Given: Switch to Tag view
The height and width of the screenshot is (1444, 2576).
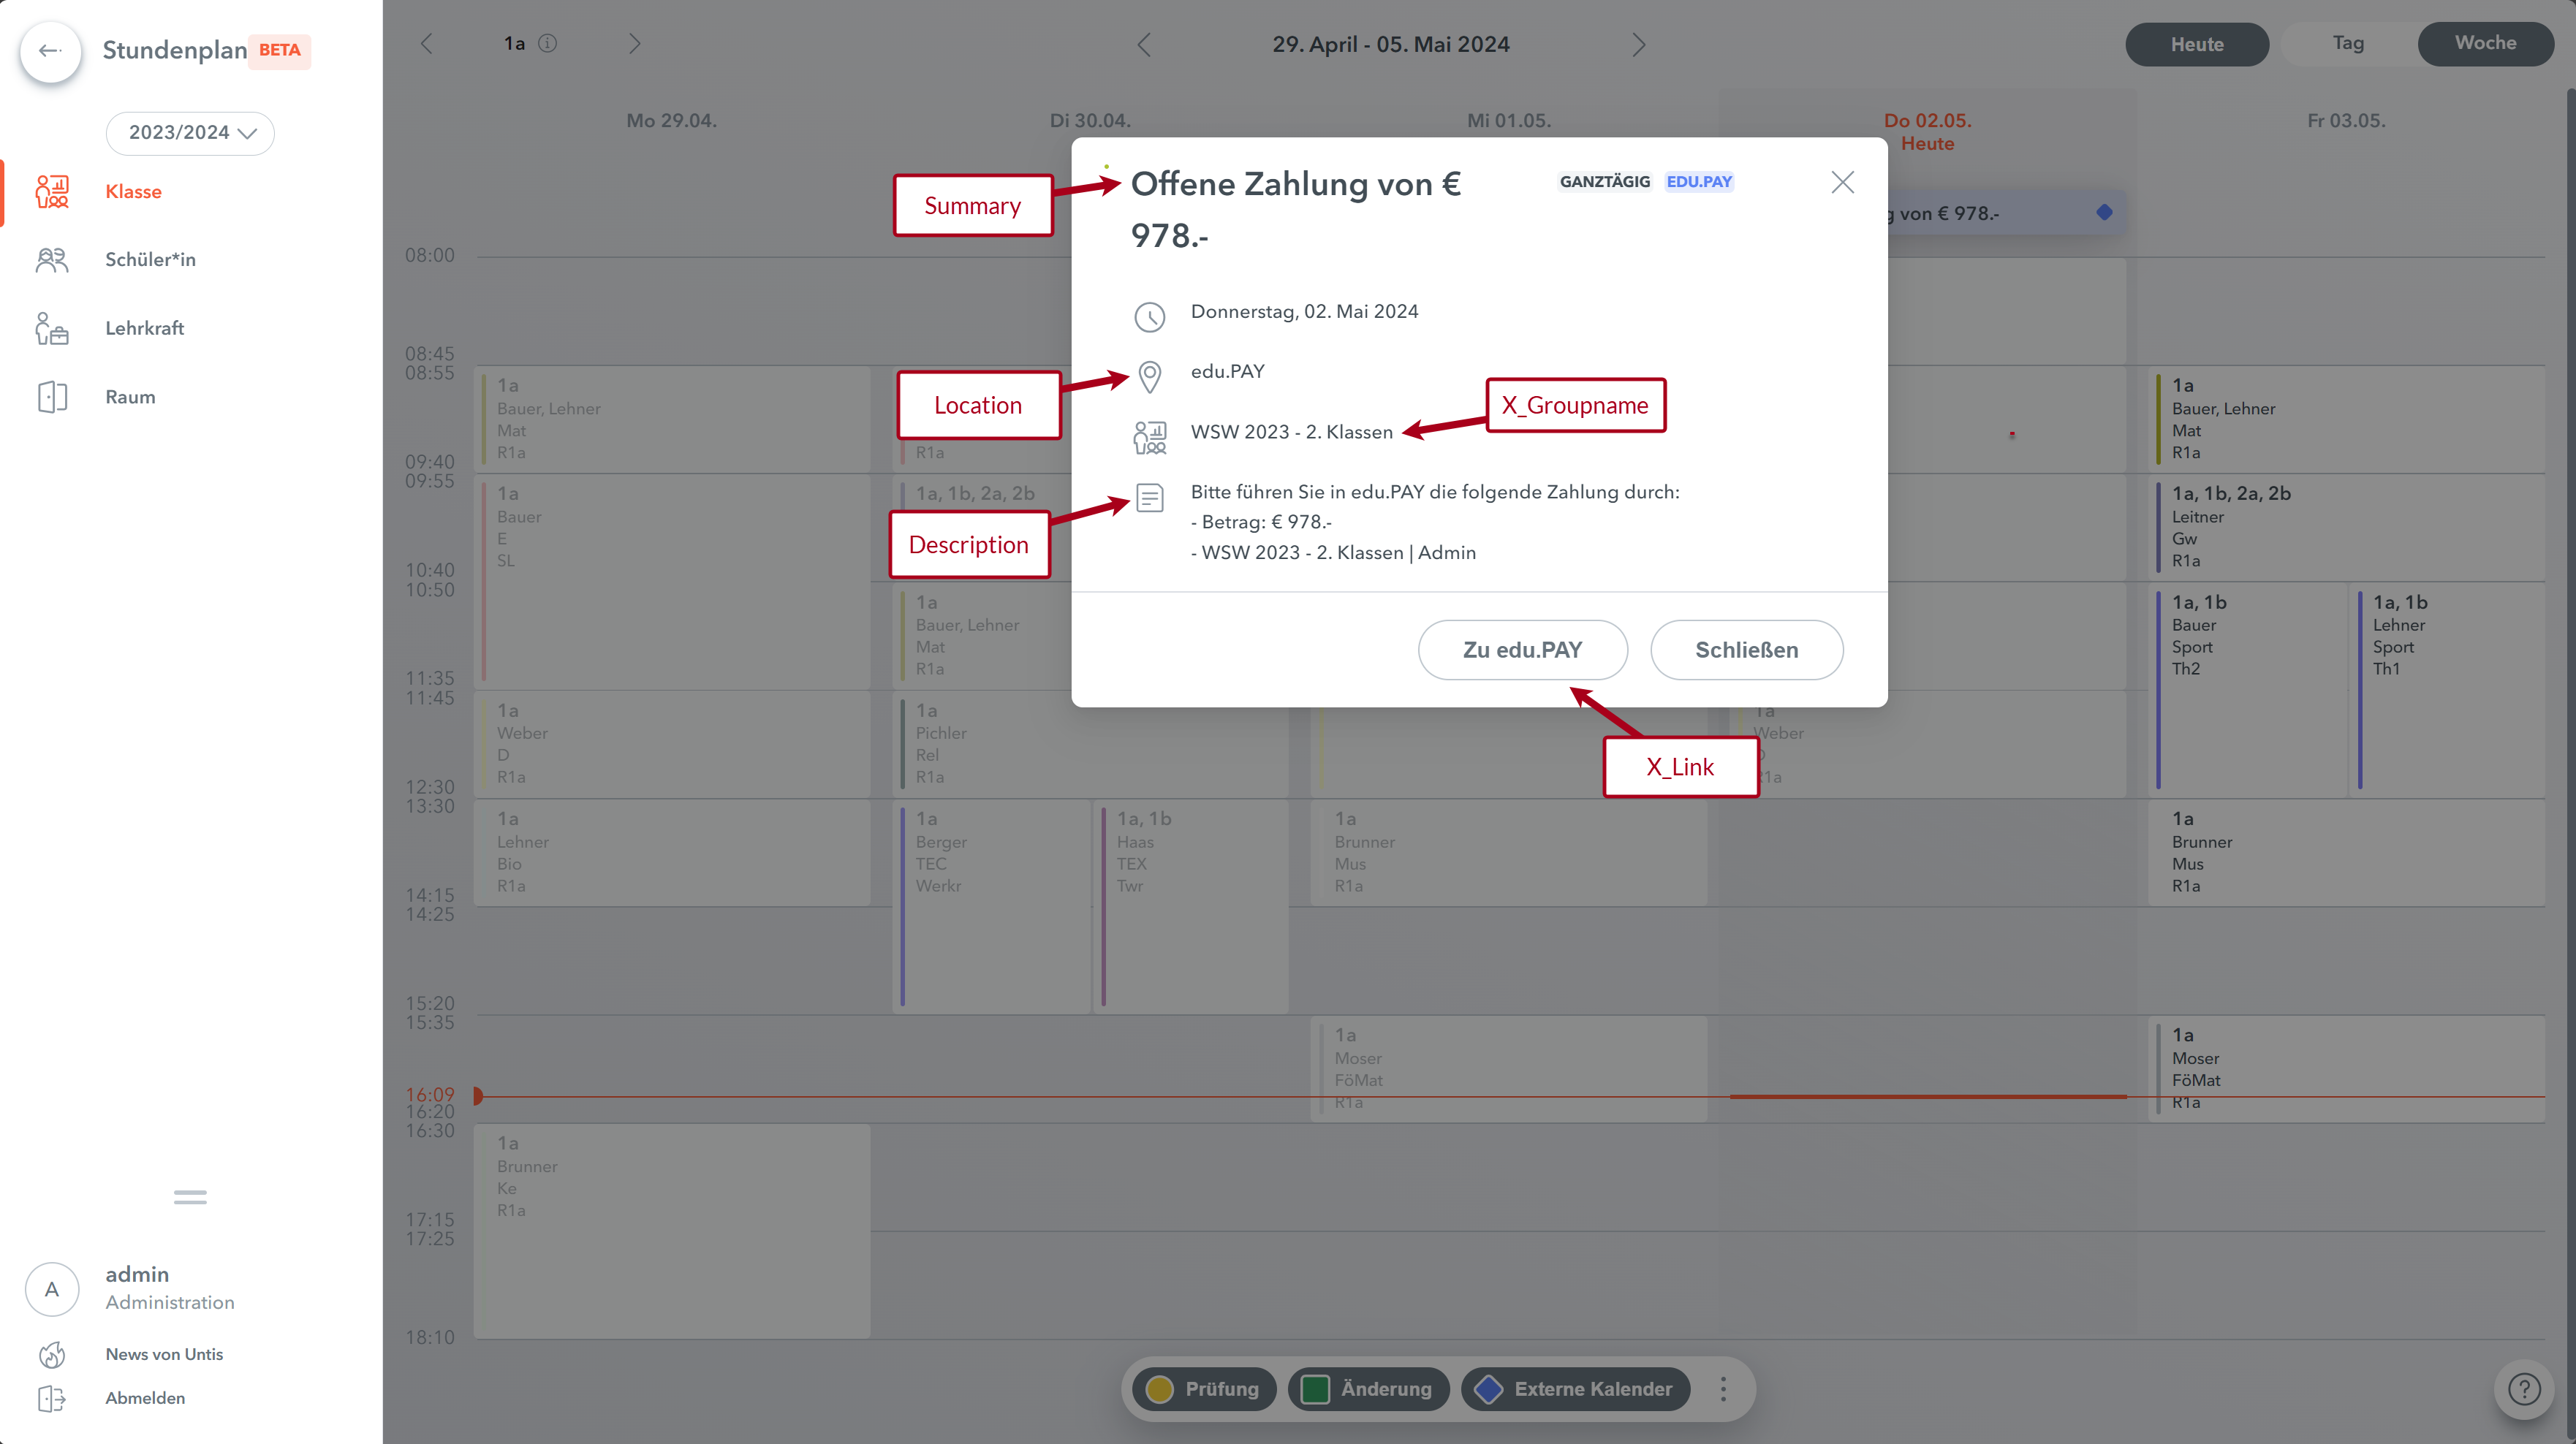Looking at the screenshot, I should (2348, 43).
